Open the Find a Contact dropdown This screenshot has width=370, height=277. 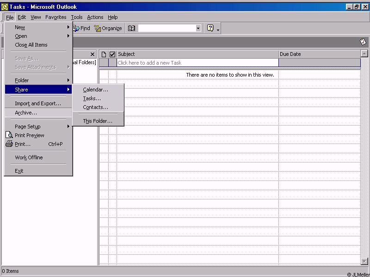click(198, 28)
